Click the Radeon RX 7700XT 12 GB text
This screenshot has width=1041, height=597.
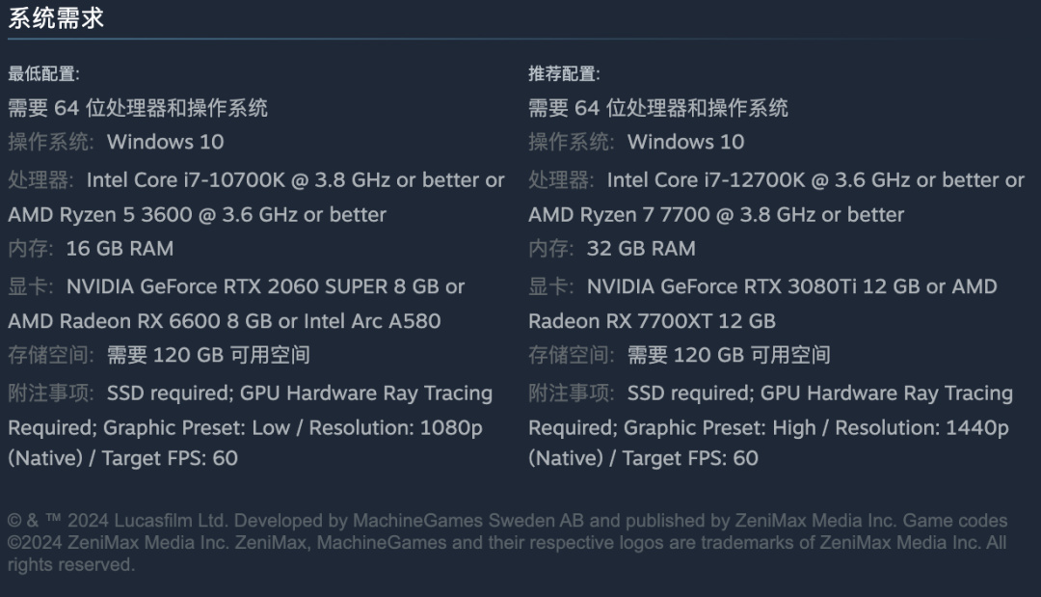652,321
